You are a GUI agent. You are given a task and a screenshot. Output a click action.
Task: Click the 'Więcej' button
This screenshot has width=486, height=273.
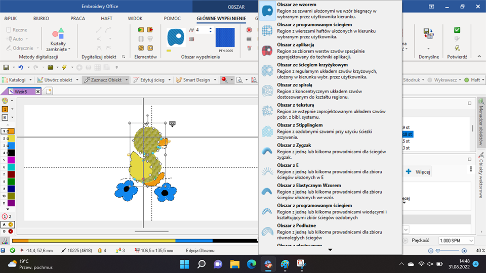click(418, 172)
